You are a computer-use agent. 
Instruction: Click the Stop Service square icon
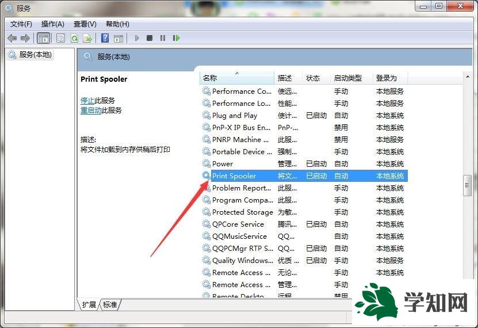tap(150, 38)
